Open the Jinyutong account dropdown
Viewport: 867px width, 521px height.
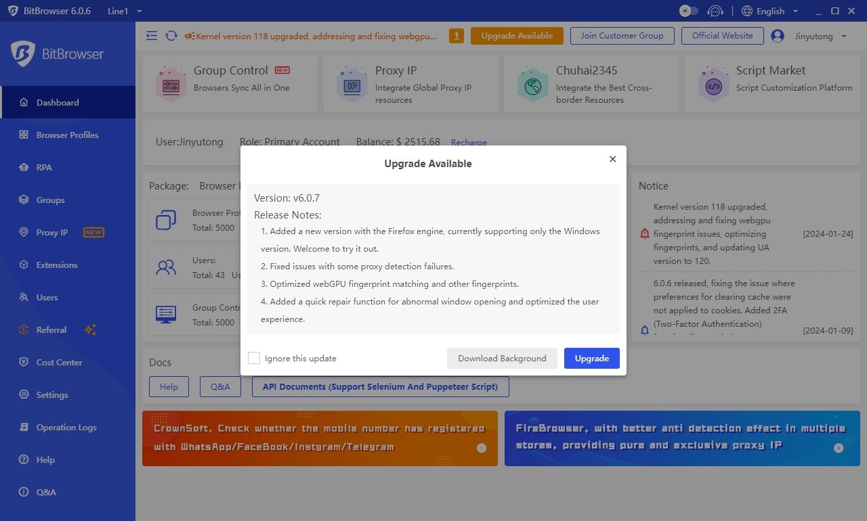click(x=821, y=36)
